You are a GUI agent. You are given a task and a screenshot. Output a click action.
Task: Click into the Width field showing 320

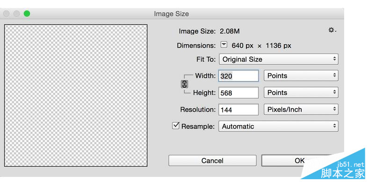(238, 76)
